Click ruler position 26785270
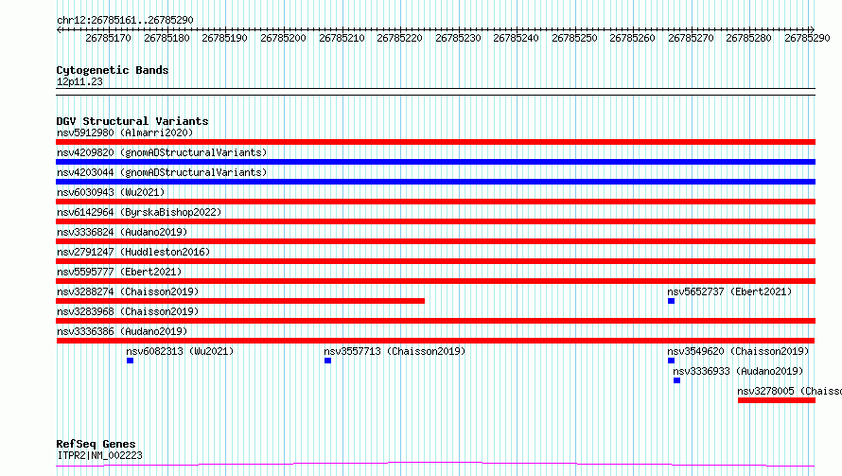Screen dimensions: 842x476 tap(692, 38)
